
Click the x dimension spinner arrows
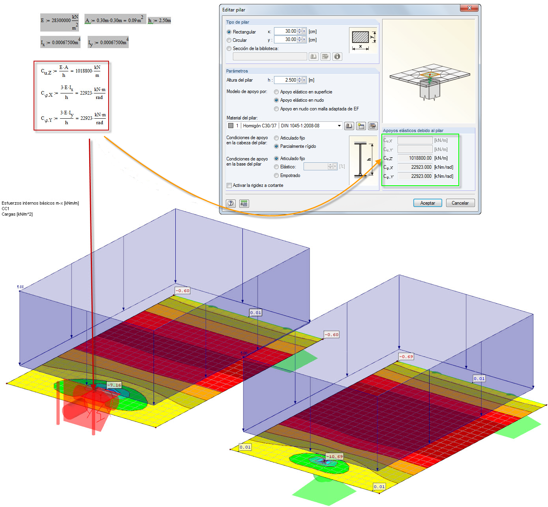(x=300, y=31)
